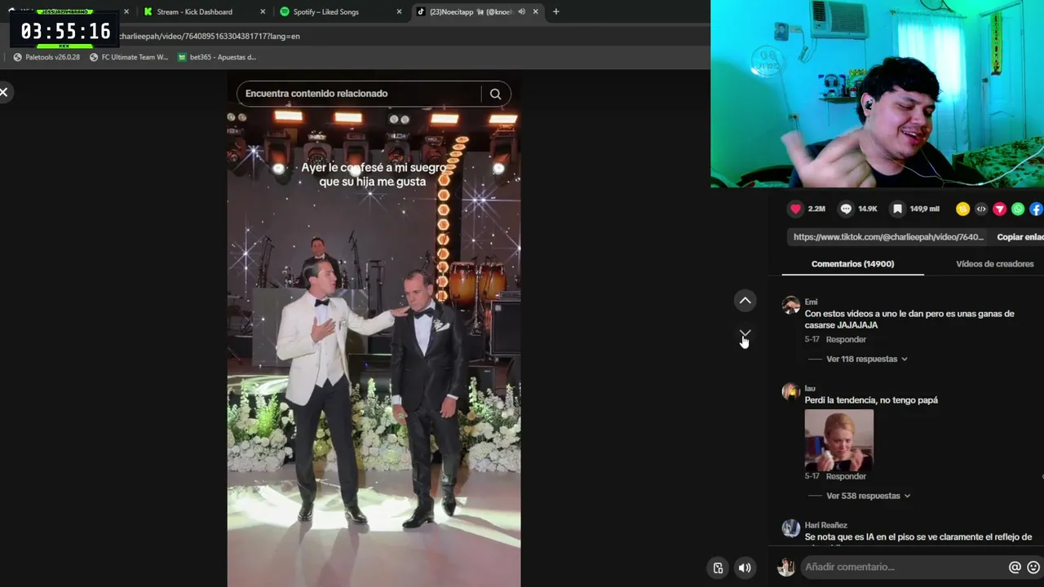The height and width of the screenshot is (587, 1044).
Task: Click the 149,9 mil saves count
Action: (924, 209)
